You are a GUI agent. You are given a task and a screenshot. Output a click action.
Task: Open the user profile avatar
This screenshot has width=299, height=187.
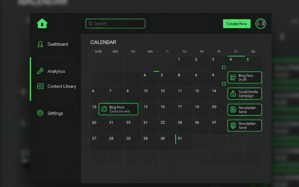coord(261,24)
